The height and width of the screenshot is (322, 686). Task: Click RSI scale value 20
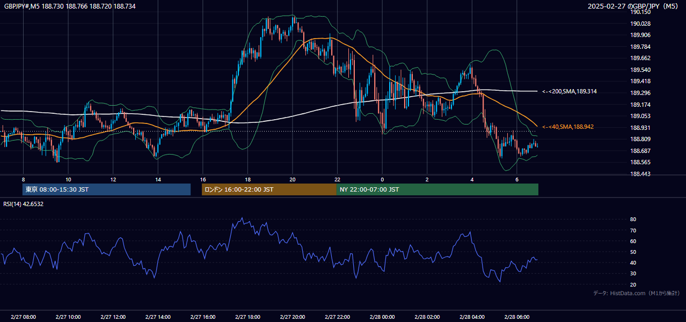pos(633,284)
